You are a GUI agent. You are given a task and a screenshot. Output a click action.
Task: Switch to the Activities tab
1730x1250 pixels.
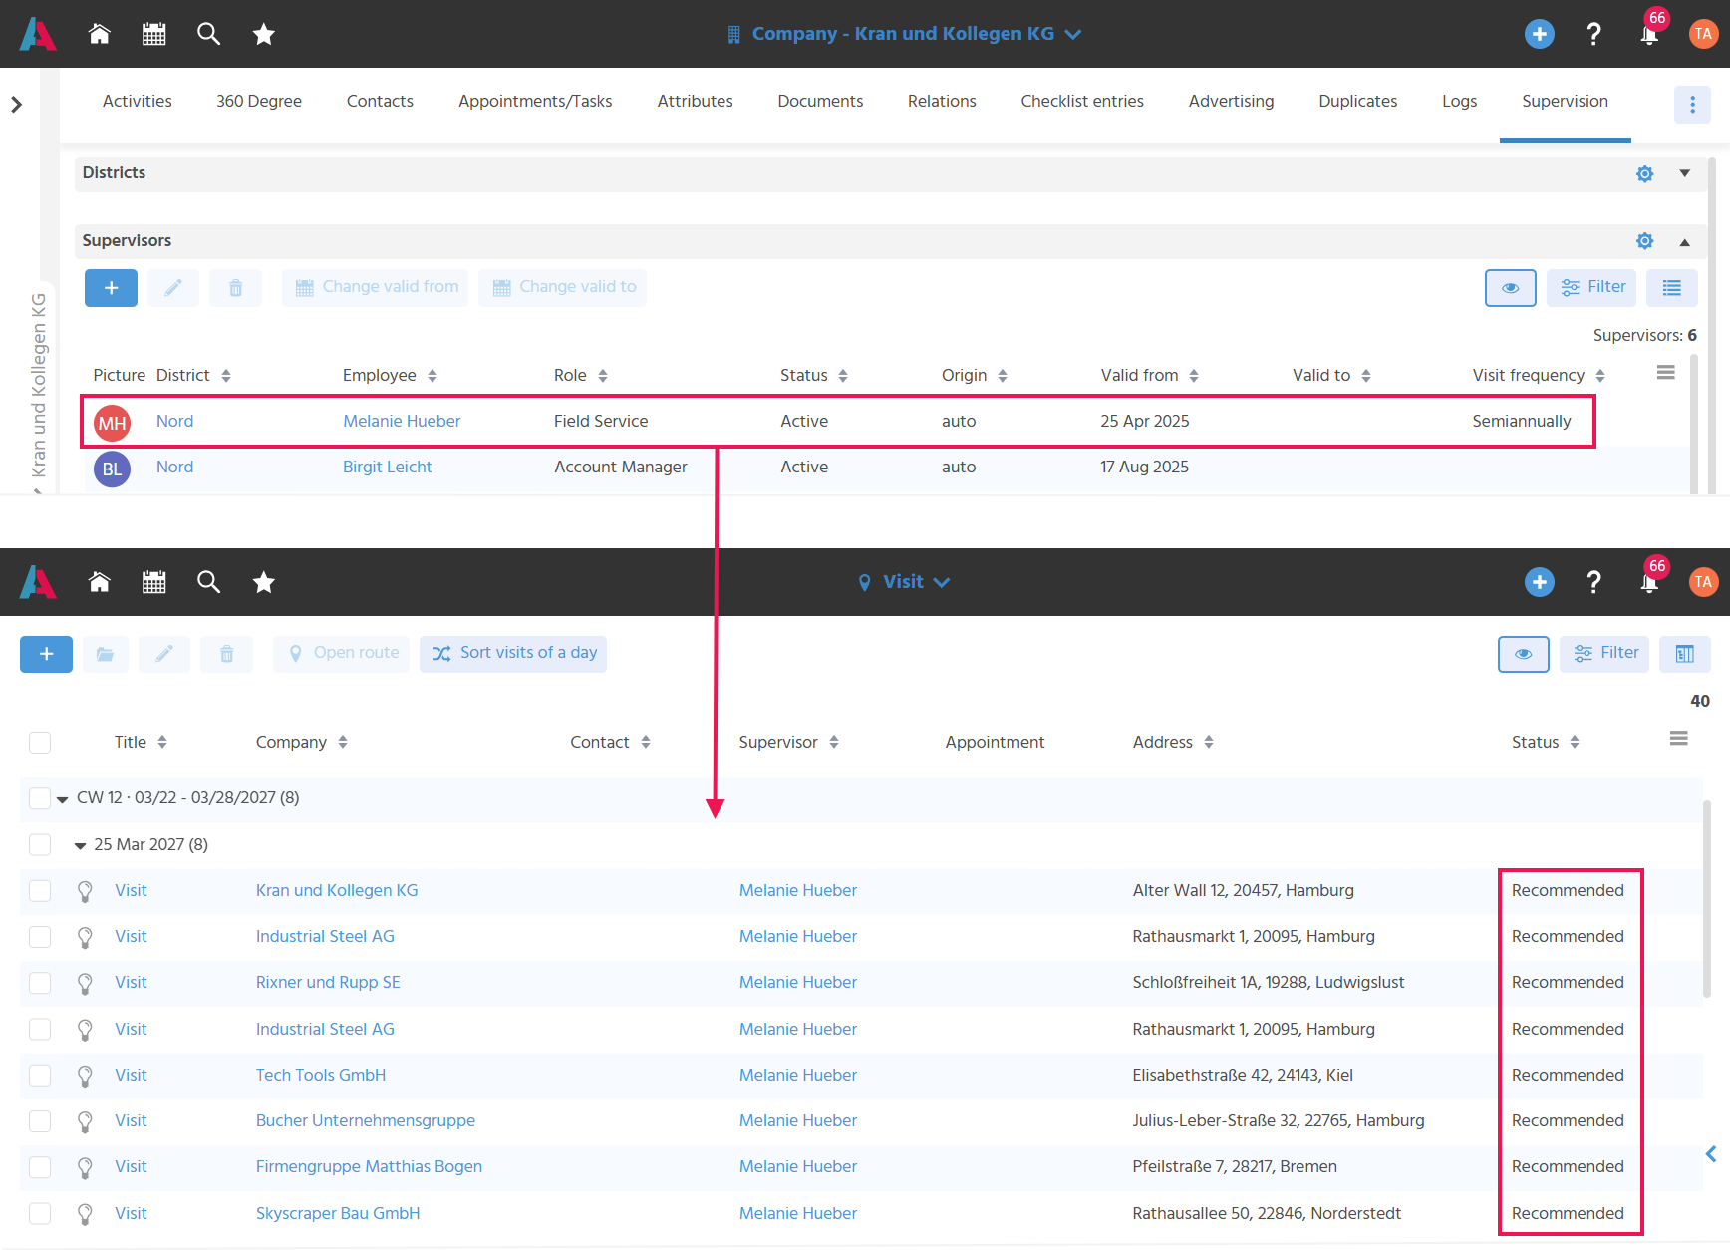click(x=138, y=102)
